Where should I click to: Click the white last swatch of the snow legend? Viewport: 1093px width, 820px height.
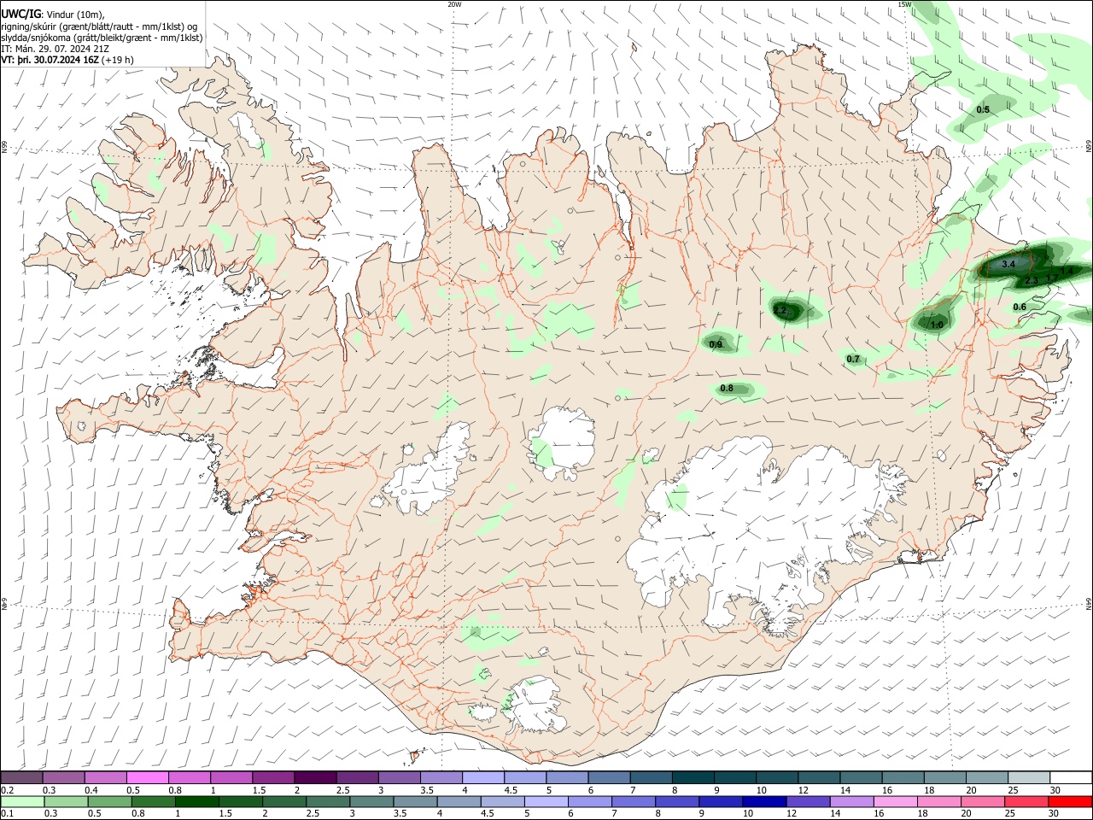[x=1070, y=778]
